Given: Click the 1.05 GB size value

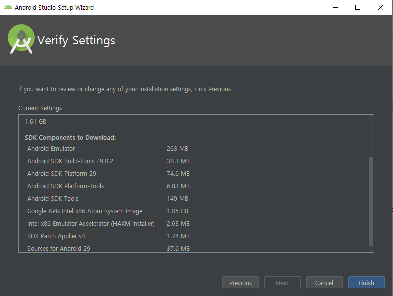Looking at the screenshot, I should point(177,211).
